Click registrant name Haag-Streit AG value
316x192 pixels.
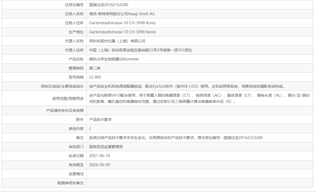point(122,14)
